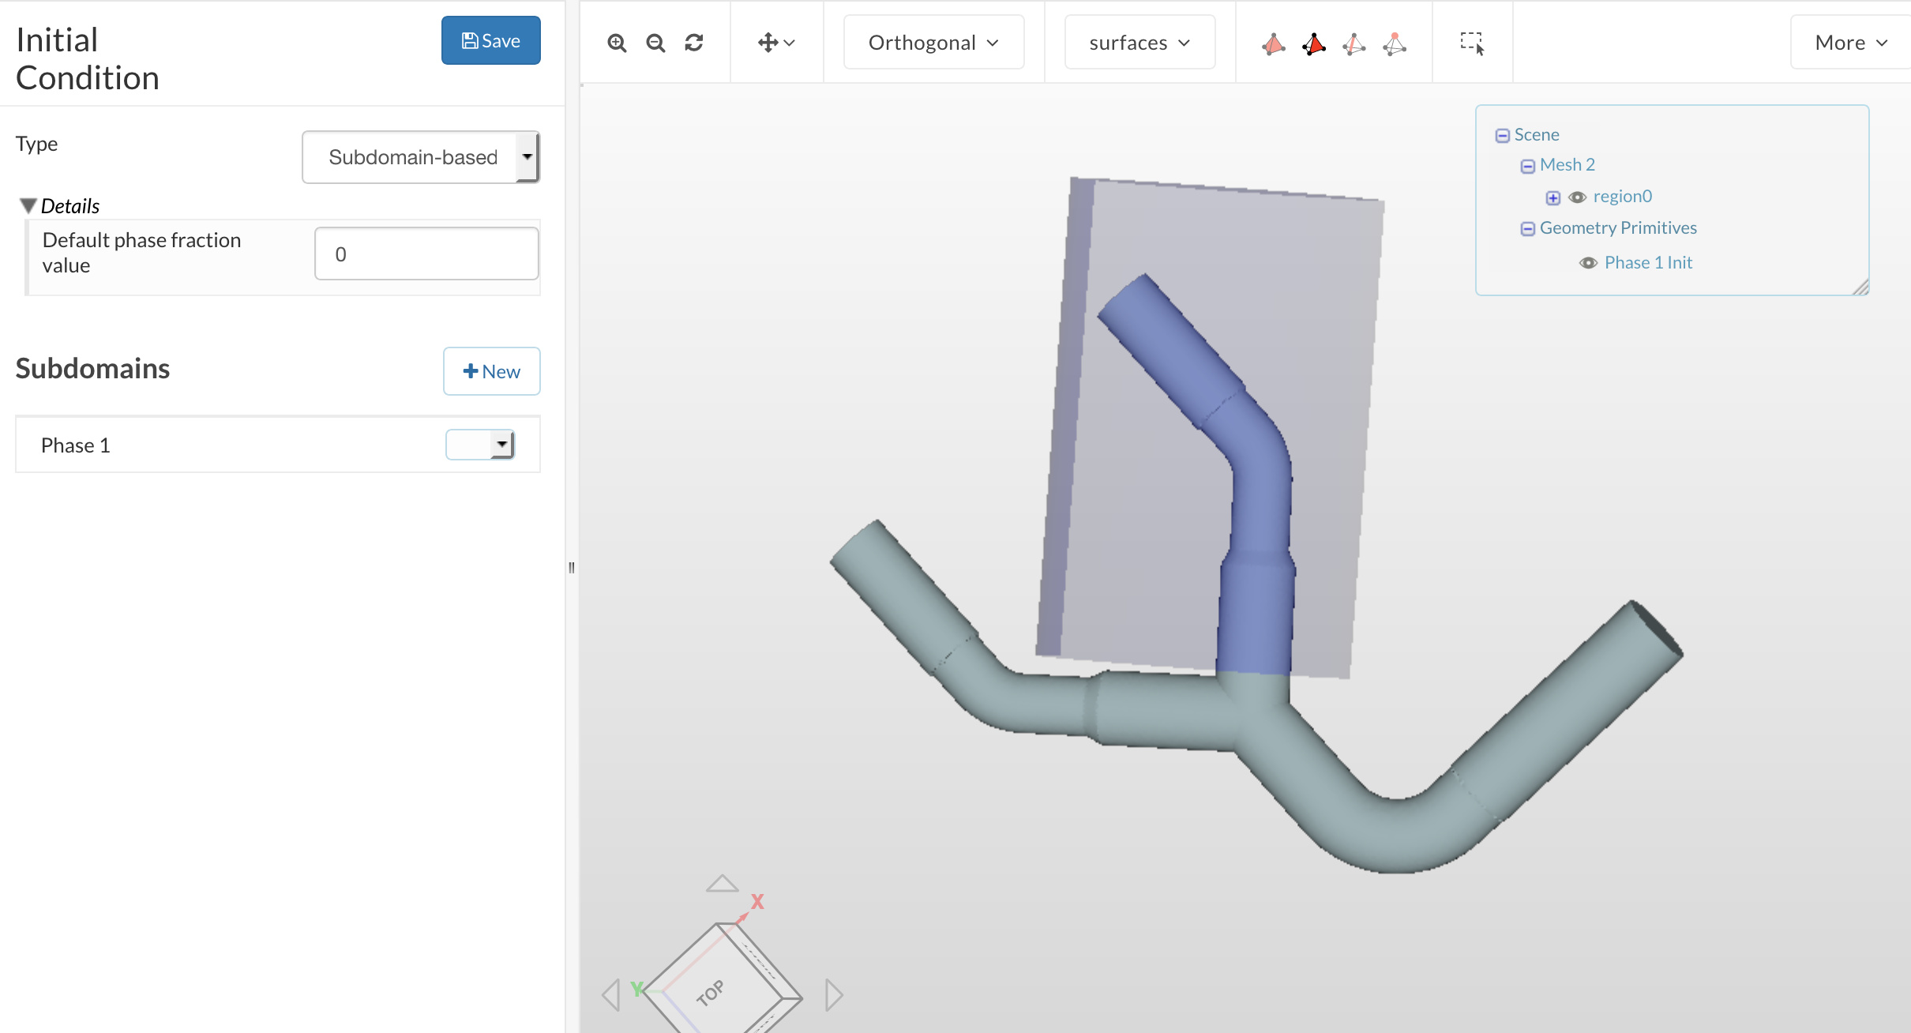The image size is (1911, 1033).
Task: Open the surfaces render mode menu
Action: 1139,43
